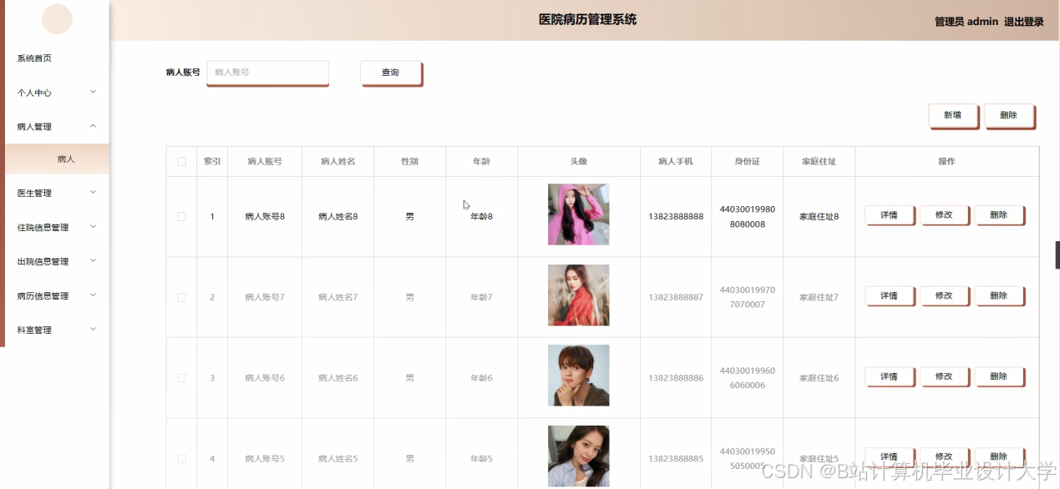Click the dark handle at right edge
The width and height of the screenshot is (1060, 489).
coord(1057,255)
